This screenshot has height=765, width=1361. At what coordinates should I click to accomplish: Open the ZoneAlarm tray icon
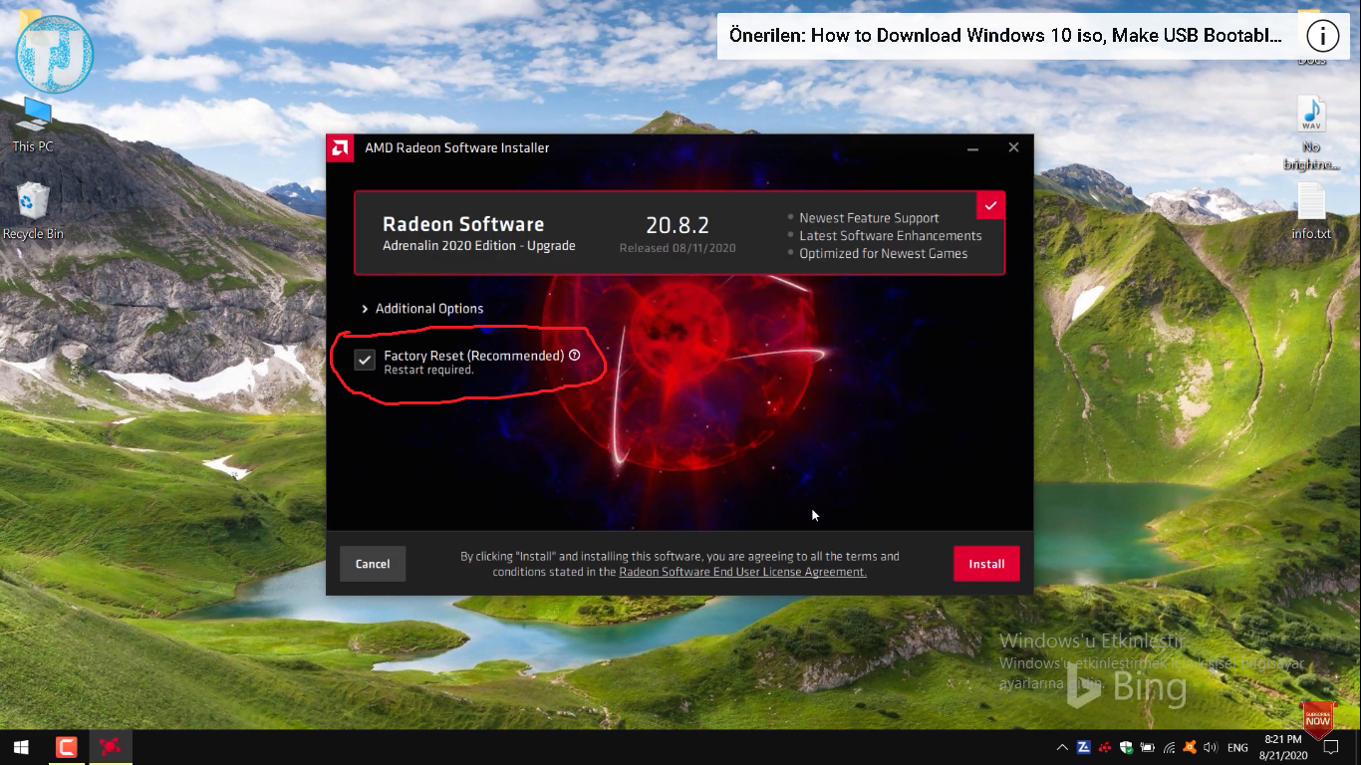tap(1083, 747)
